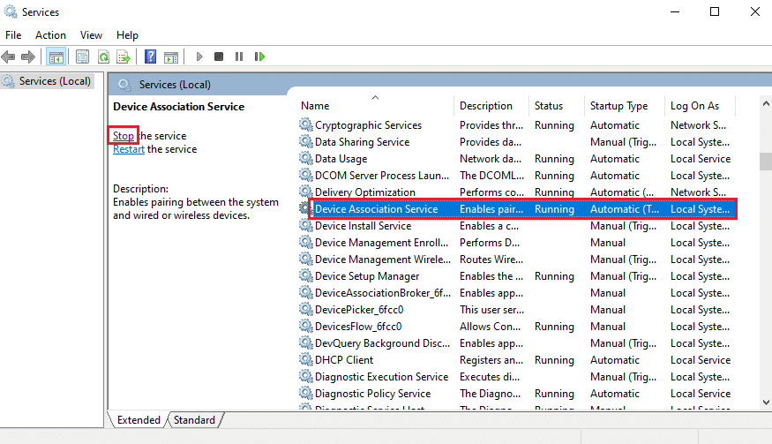Click the Stop the service link
This screenshot has height=444, width=772.
point(123,136)
